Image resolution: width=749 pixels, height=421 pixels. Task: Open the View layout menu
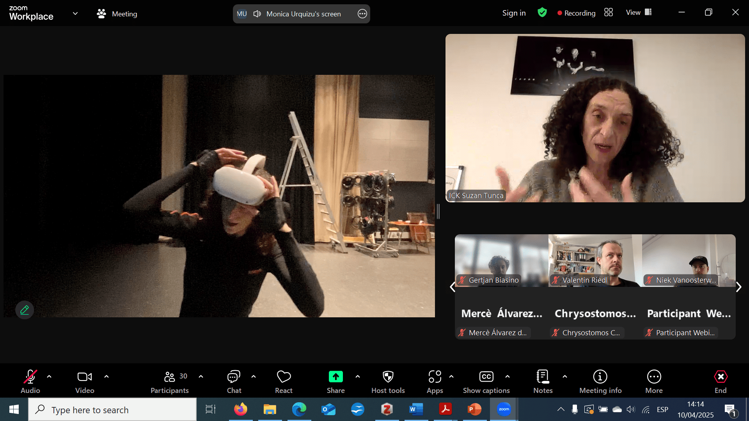(x=639, y=12)
